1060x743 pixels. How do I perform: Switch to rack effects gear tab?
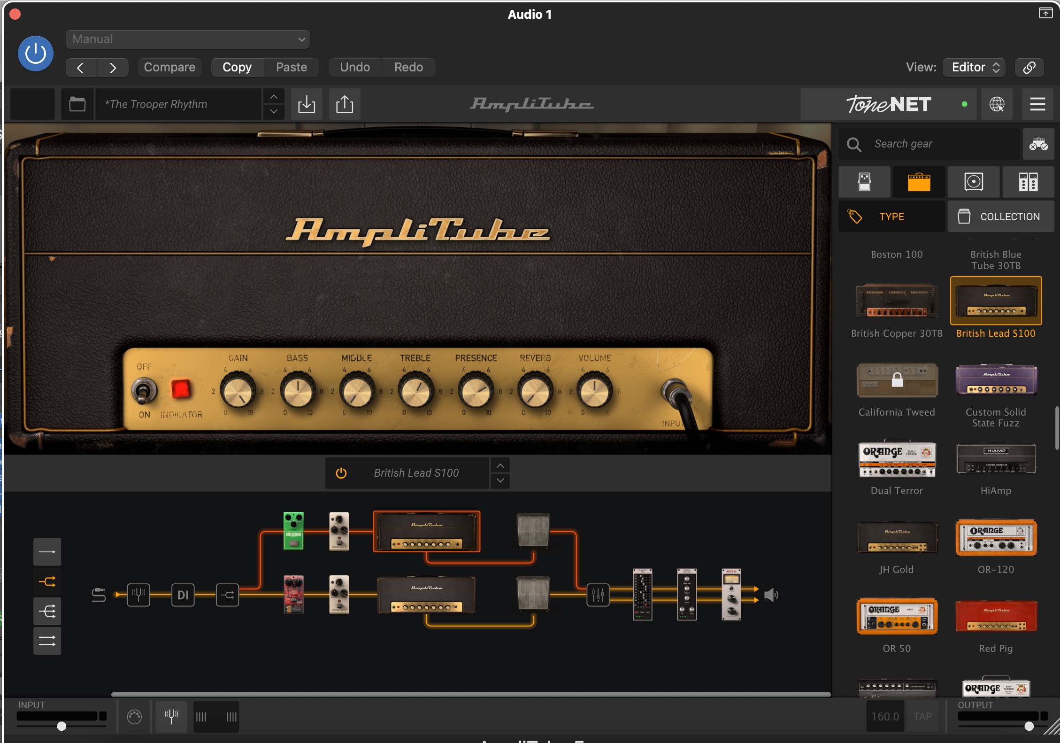(x=1028, y=182)
